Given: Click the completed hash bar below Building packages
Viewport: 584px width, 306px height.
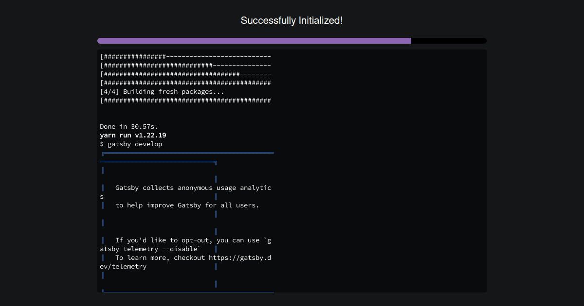Looking at the screenshot, I should click(185, 100).
